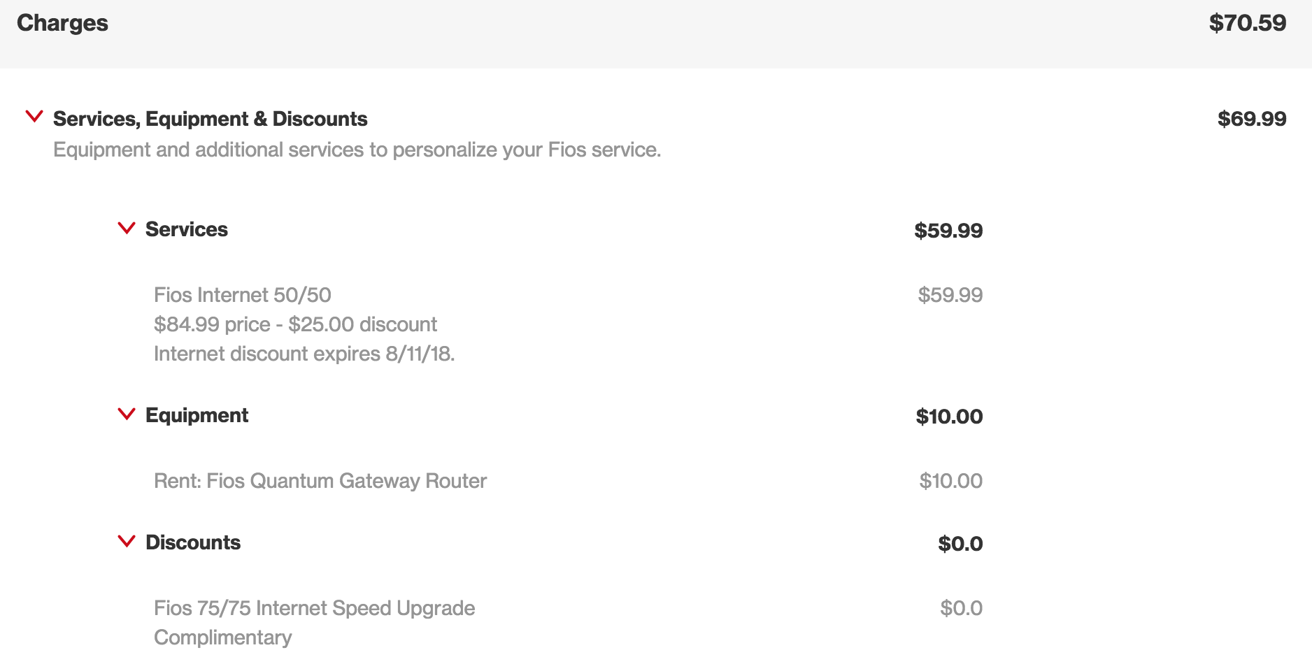Click the Charges heading
Image resolution: width=1312 pixels, height=664 pixels.
pos(62,23)
